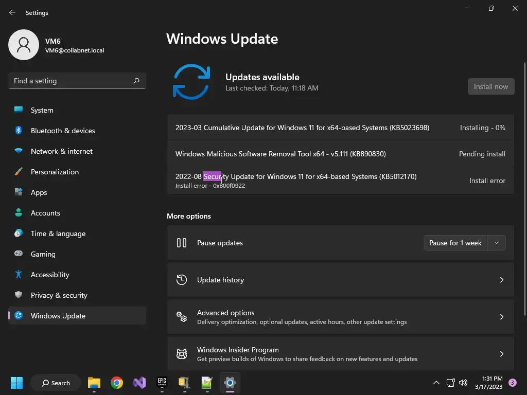Screen dimensions: 527x395
Task: Open the VM6 user profile avatar
Action: (x=24, y=45)
